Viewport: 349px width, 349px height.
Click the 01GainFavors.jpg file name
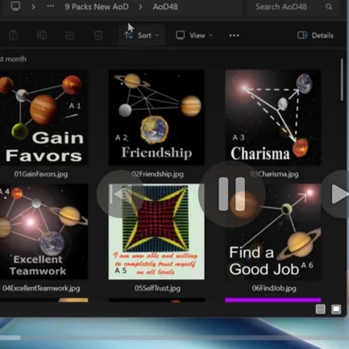click(x=41, y=174)
